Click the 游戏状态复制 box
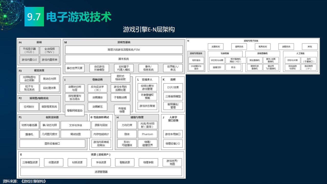The image size is (327, 184). (147, 106)
